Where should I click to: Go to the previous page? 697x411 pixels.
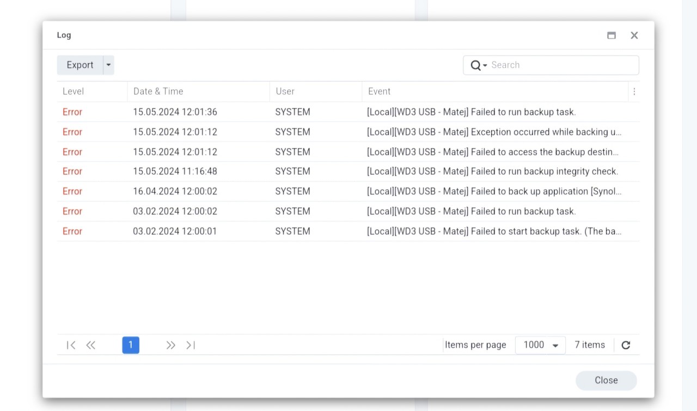90,345
